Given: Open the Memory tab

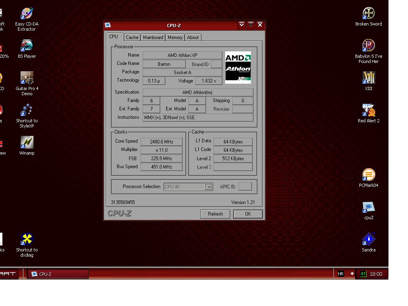Looking at the screenshot, I should pyautogui.click(x=175, y=37).
